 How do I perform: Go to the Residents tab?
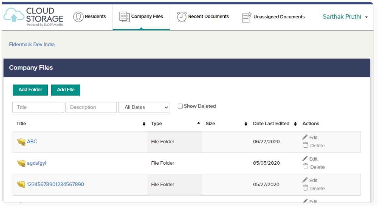pyautogui.click(x=90, y=17)
